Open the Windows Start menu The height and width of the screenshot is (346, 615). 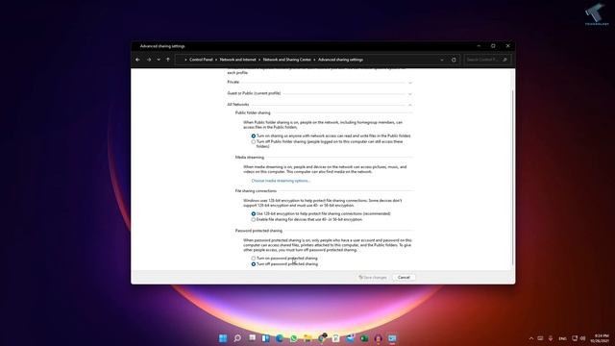click(223, 338)
